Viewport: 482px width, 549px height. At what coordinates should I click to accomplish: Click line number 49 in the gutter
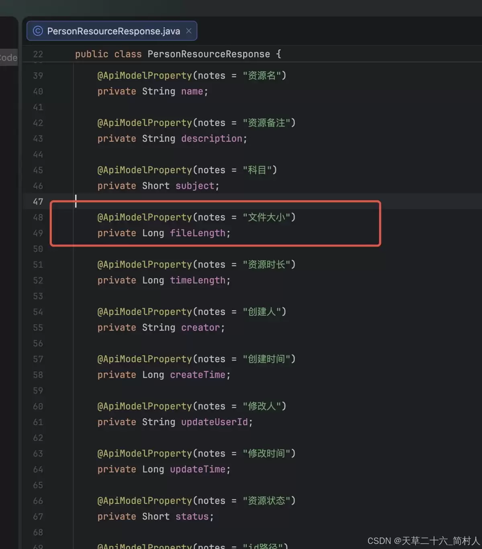(38, 233)
